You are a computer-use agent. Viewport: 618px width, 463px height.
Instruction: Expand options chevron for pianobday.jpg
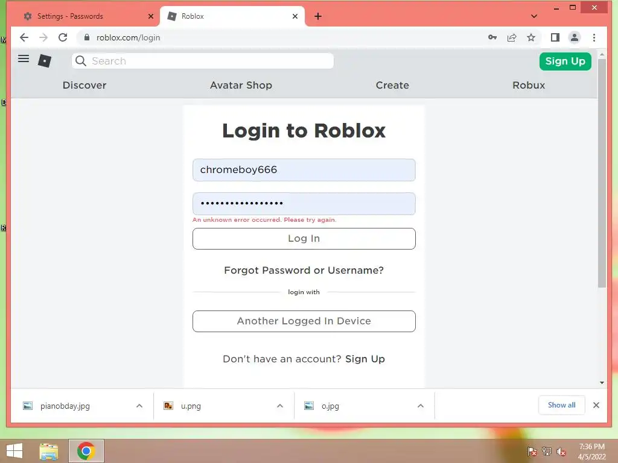[x=139, y=406]
